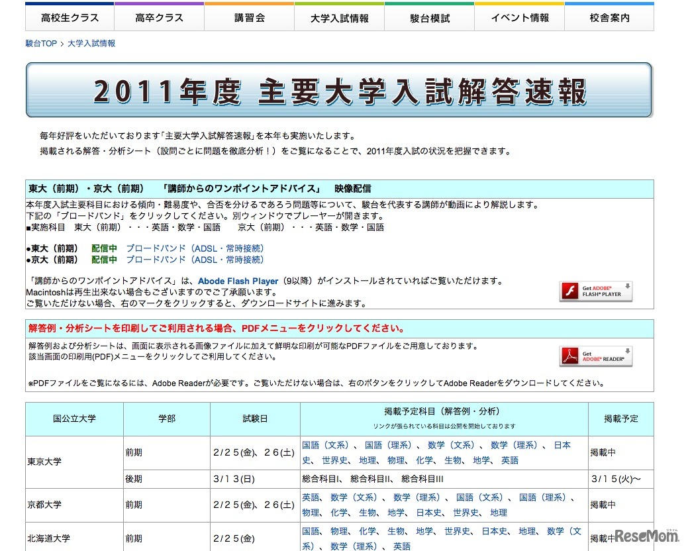
Task: Go back via the 駿台TOP breadcrumb link
Action: point(41,42)
